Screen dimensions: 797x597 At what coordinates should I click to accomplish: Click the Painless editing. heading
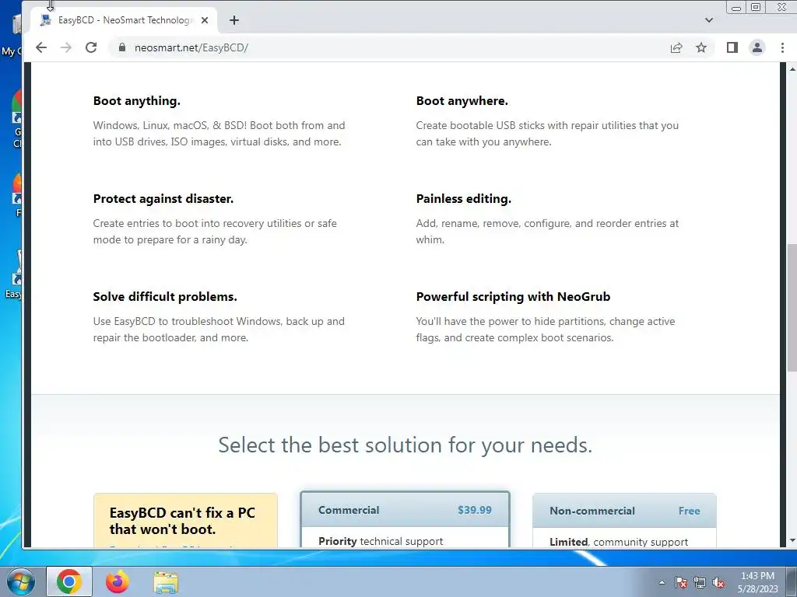point(464,198)
